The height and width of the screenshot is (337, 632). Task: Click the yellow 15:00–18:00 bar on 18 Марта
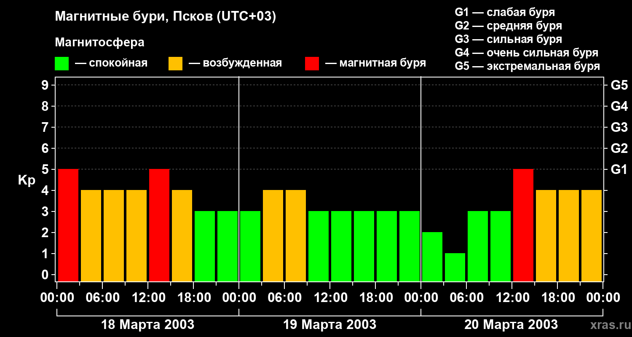[182, 235]
